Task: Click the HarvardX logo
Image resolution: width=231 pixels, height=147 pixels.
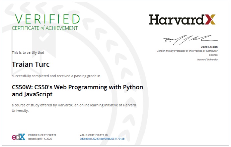Action: 182,19
